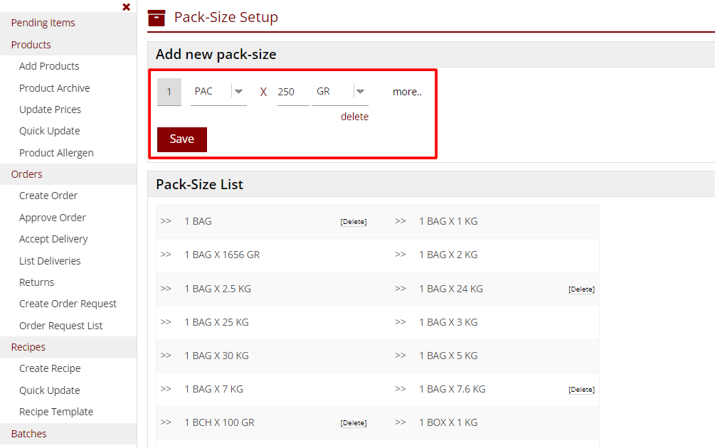Click the 250 amount input field

click(x=292, y=92)
